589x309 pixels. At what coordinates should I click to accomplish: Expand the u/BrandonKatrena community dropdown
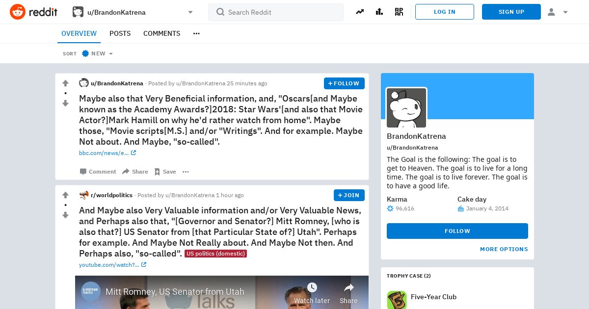(190, 12)
